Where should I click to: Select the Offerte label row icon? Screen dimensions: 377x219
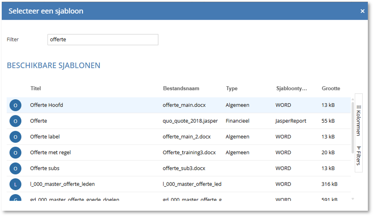(15, 137)
